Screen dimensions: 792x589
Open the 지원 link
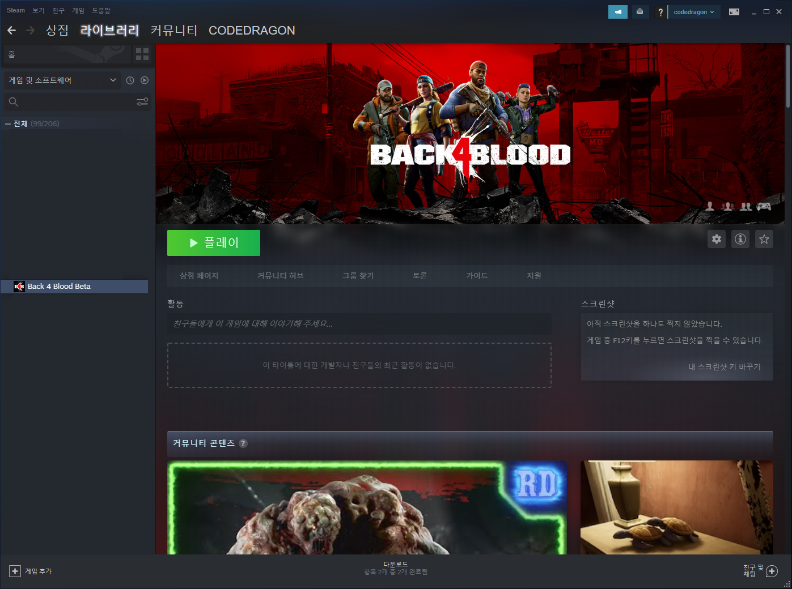click(x=534, y=276)
